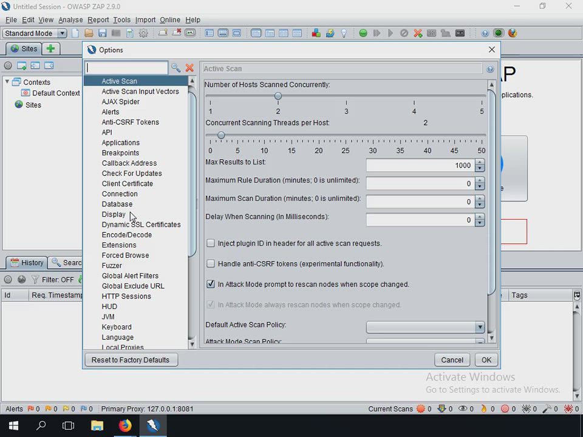Click the search magnifier icon in Options
Image resolution: width=583 pixels, height=437 pixels.
[x=176, y=68]
